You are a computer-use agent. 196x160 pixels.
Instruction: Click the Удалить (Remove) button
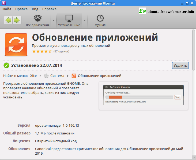tap(180, 66)
